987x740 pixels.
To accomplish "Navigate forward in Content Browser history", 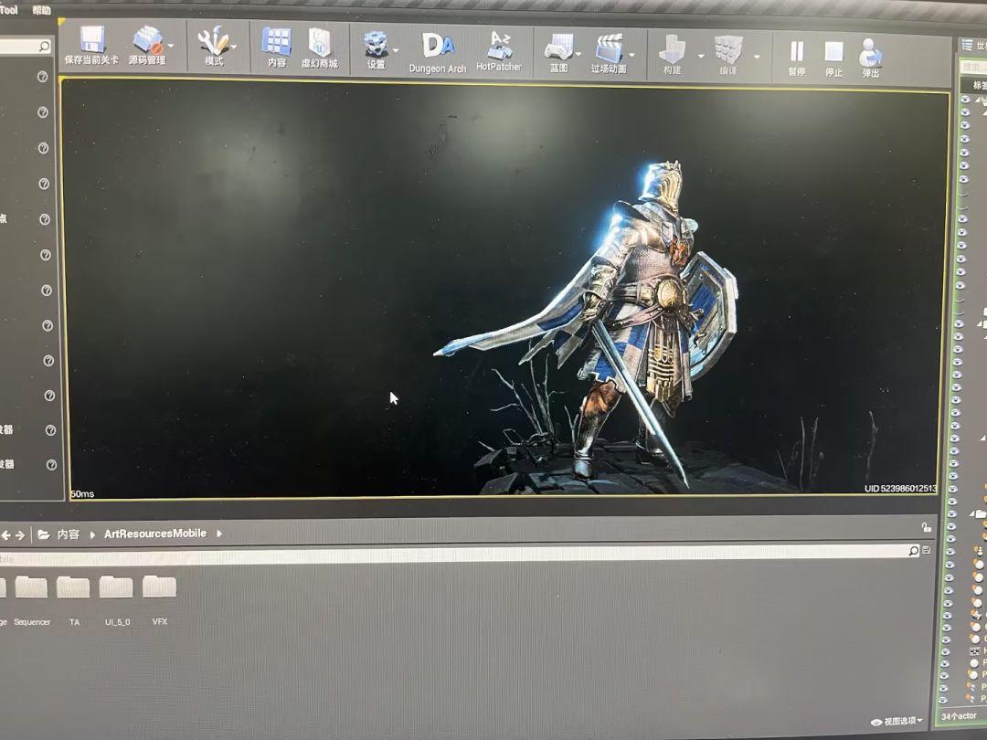I will pos(20,534).
